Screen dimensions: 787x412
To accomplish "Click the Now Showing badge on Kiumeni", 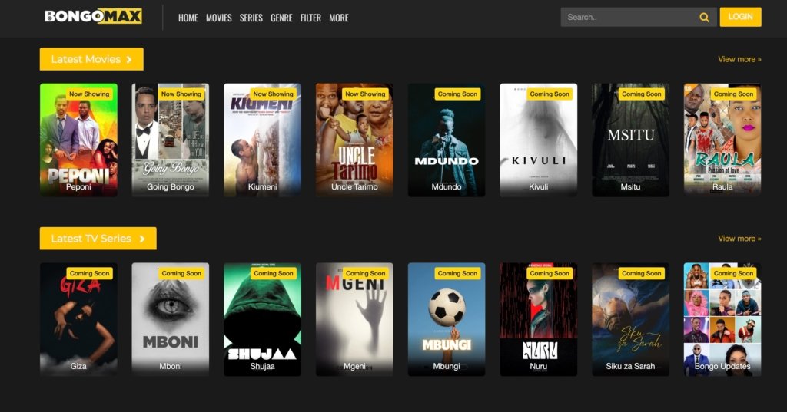I will 273,94.
